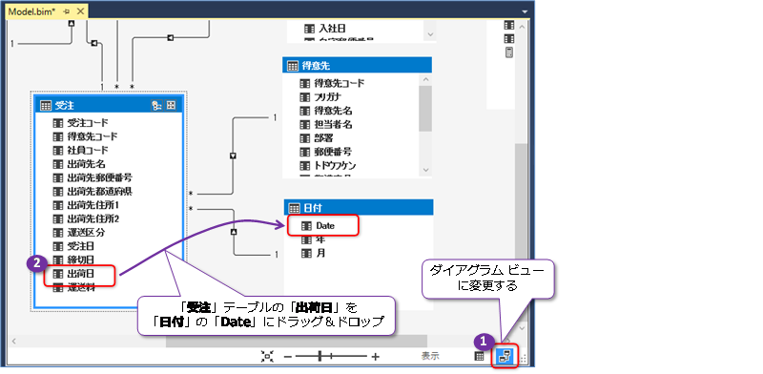This screenshot has width=763, height=374.
Task: Switch to Diagram View icon
Action: [505, 357]
